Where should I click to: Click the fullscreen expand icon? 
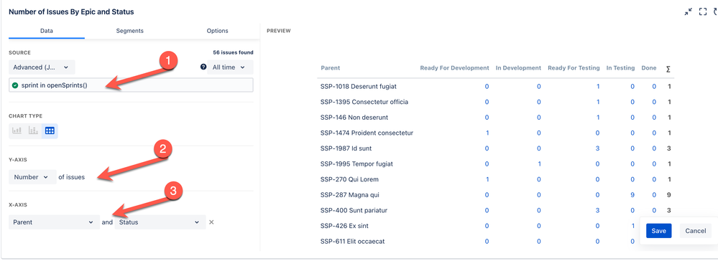tap(703, 12)
